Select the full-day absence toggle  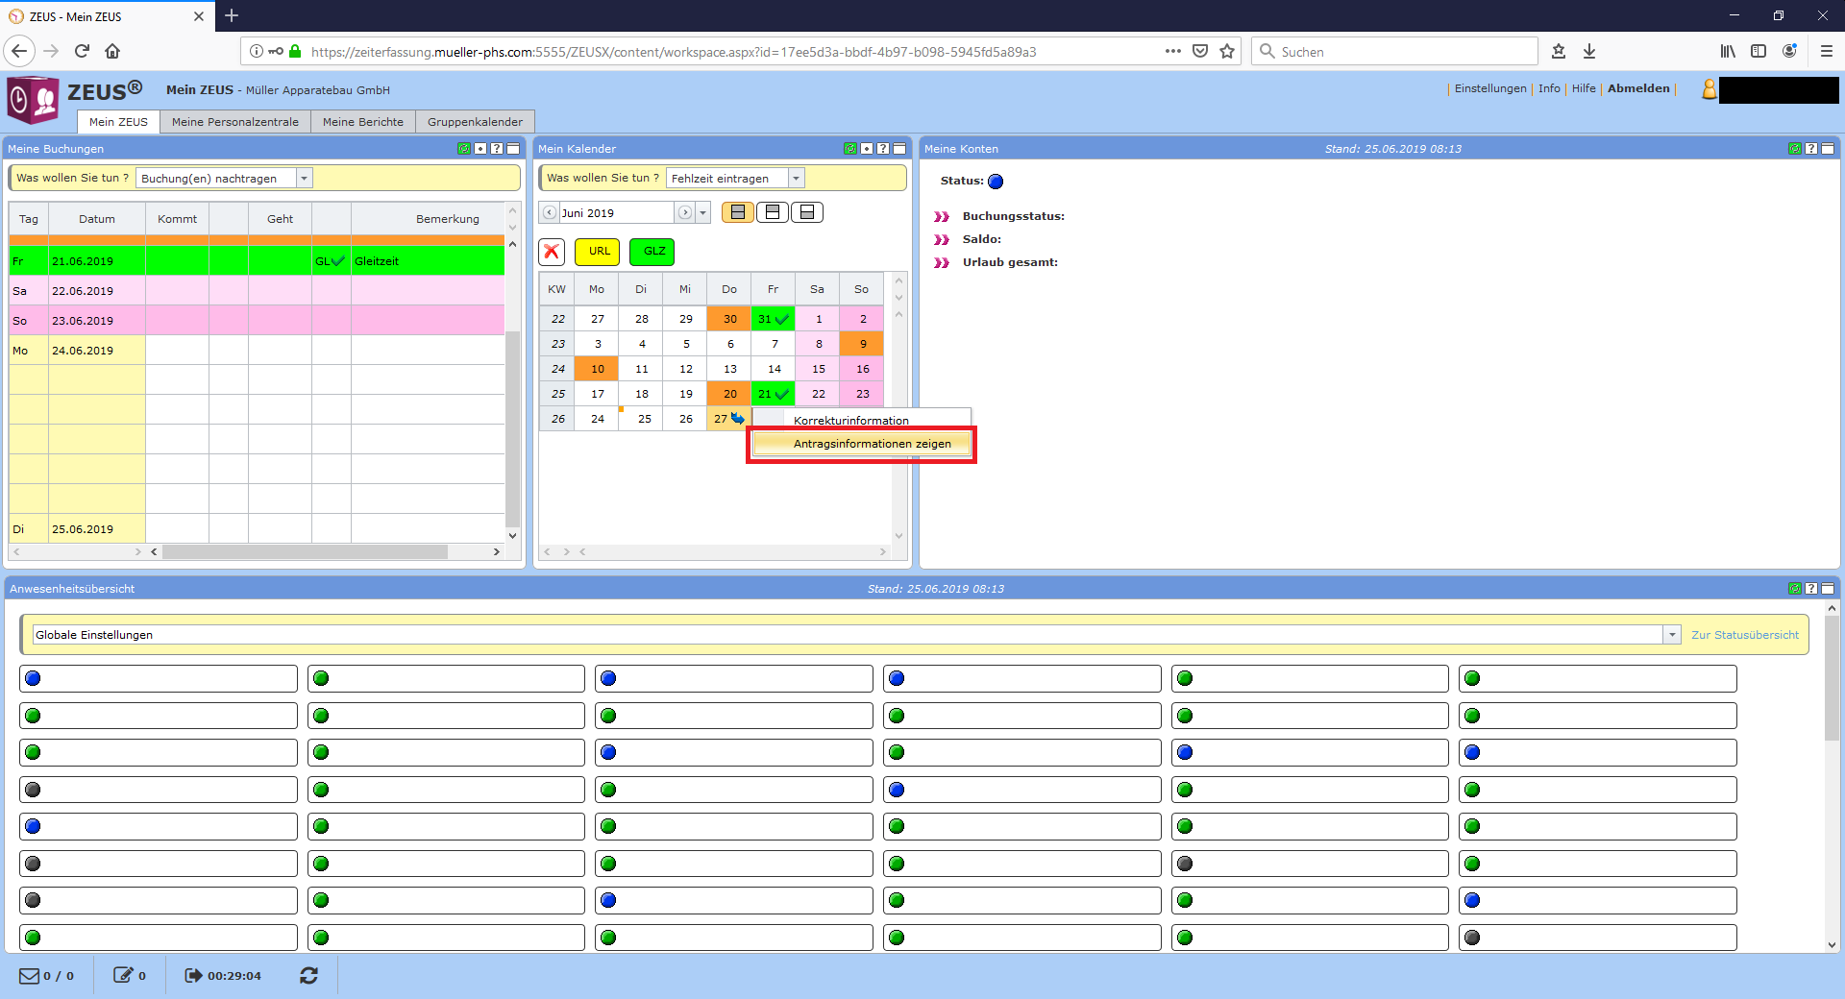pos(737,212)
